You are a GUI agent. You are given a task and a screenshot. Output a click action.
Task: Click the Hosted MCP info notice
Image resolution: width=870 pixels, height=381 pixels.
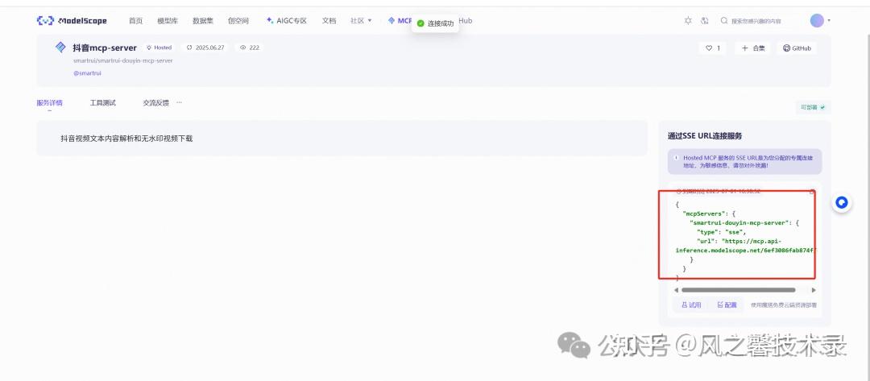[744, 161]
